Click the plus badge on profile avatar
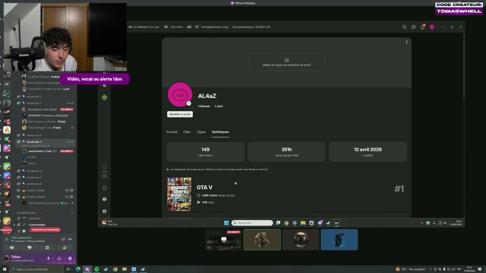486x273 pixels. pyautogui.click(x=189, y=103)
